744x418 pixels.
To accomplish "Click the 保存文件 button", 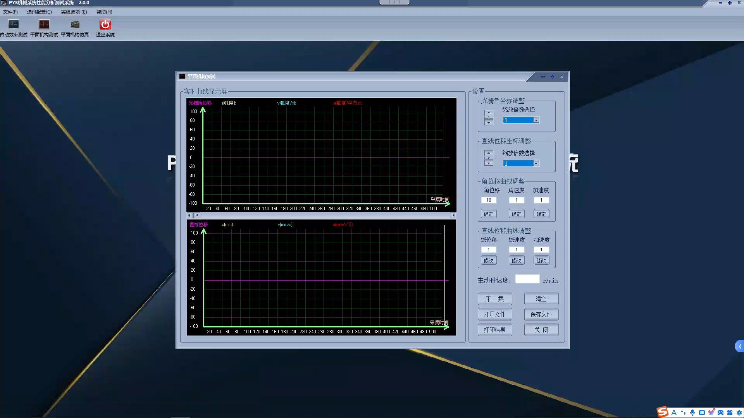I will tap(541, 314).
